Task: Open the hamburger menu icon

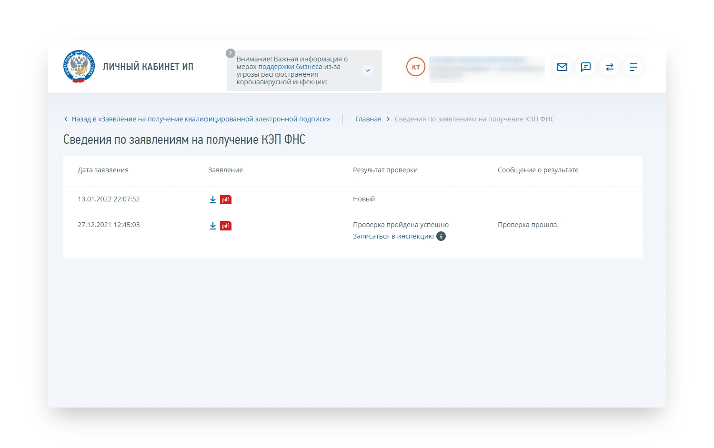Action: tap(633, 67)
